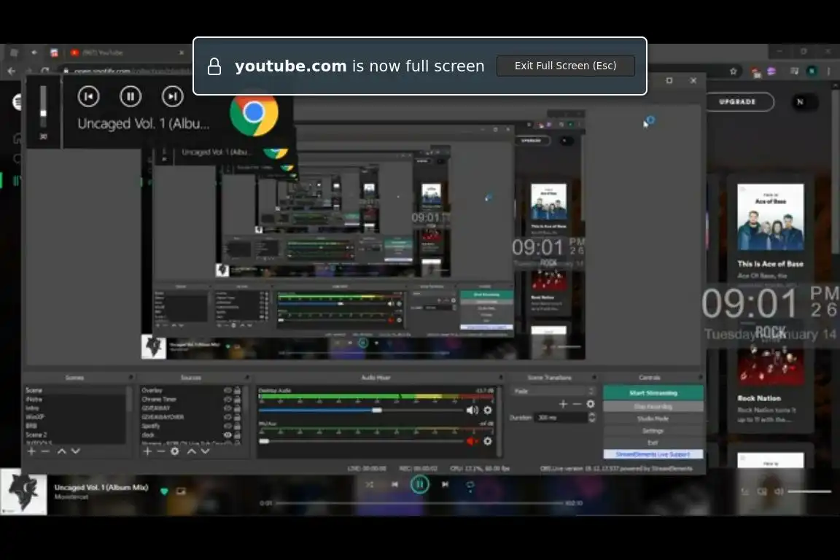
Task: Open Settings from OBS Controls
Action: (x=653, y=431)
